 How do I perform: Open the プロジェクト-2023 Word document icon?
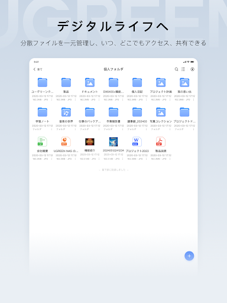(x=137, y=141)
